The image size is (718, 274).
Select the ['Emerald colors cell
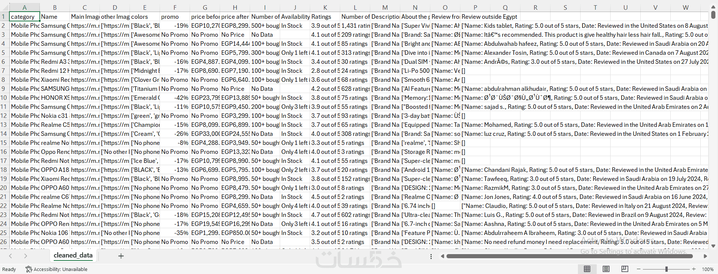145,98
